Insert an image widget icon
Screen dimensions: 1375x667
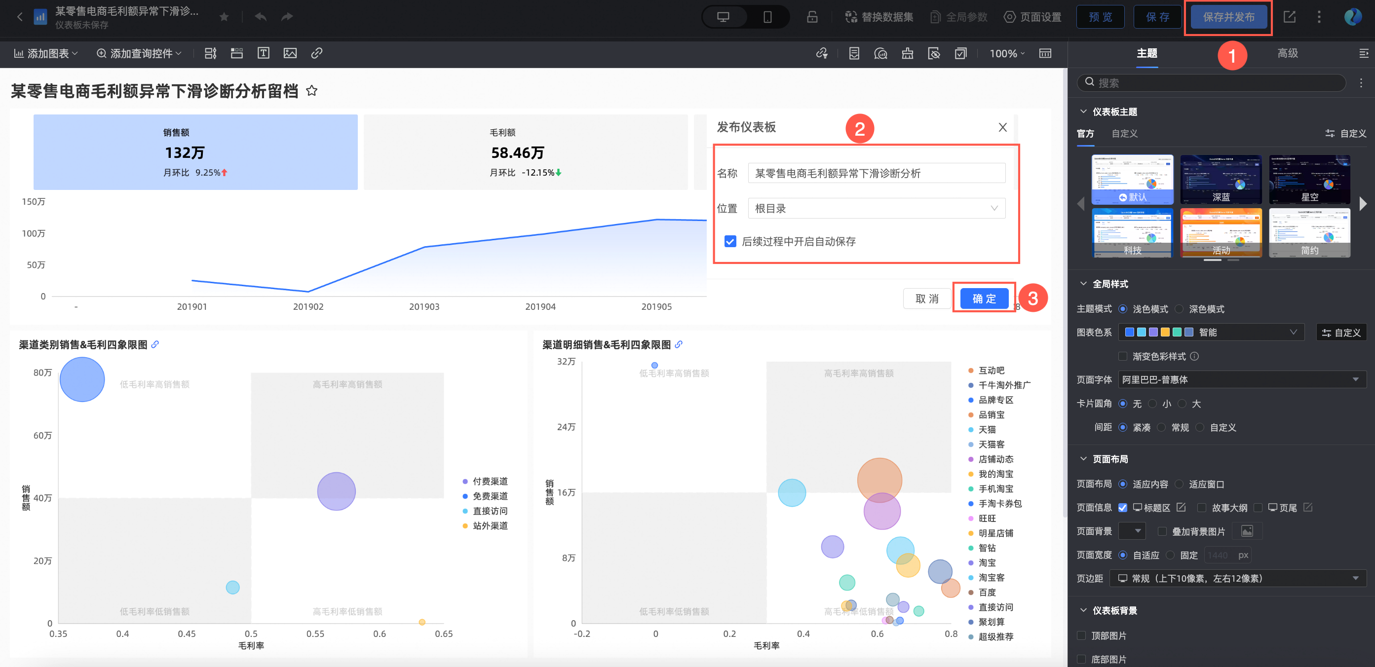click(290, 53)
